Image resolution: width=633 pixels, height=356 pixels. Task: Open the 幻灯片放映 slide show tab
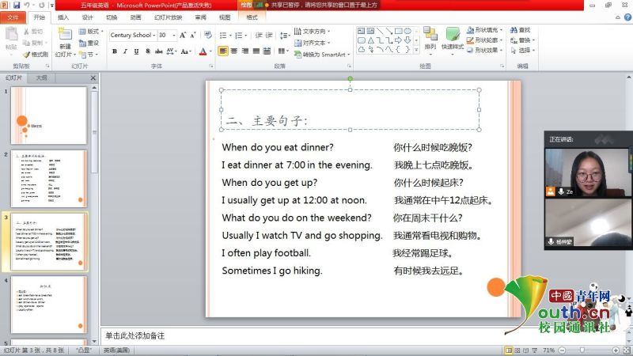click(x=168, y=17)
